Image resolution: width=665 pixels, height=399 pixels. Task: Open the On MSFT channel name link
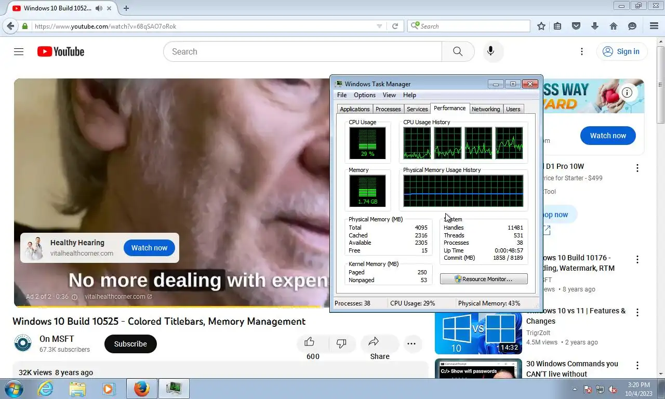57,339
